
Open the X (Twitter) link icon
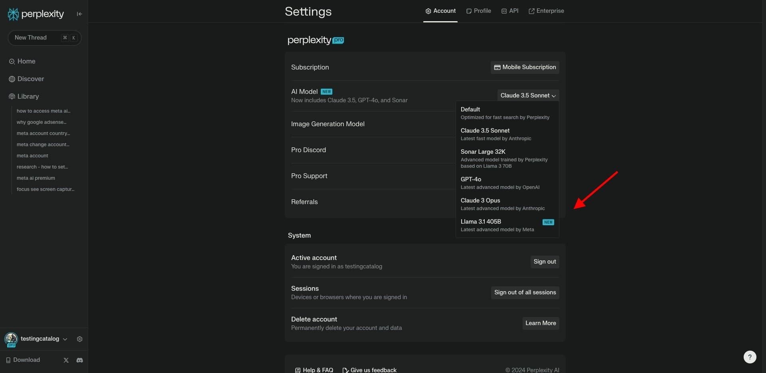66,360
